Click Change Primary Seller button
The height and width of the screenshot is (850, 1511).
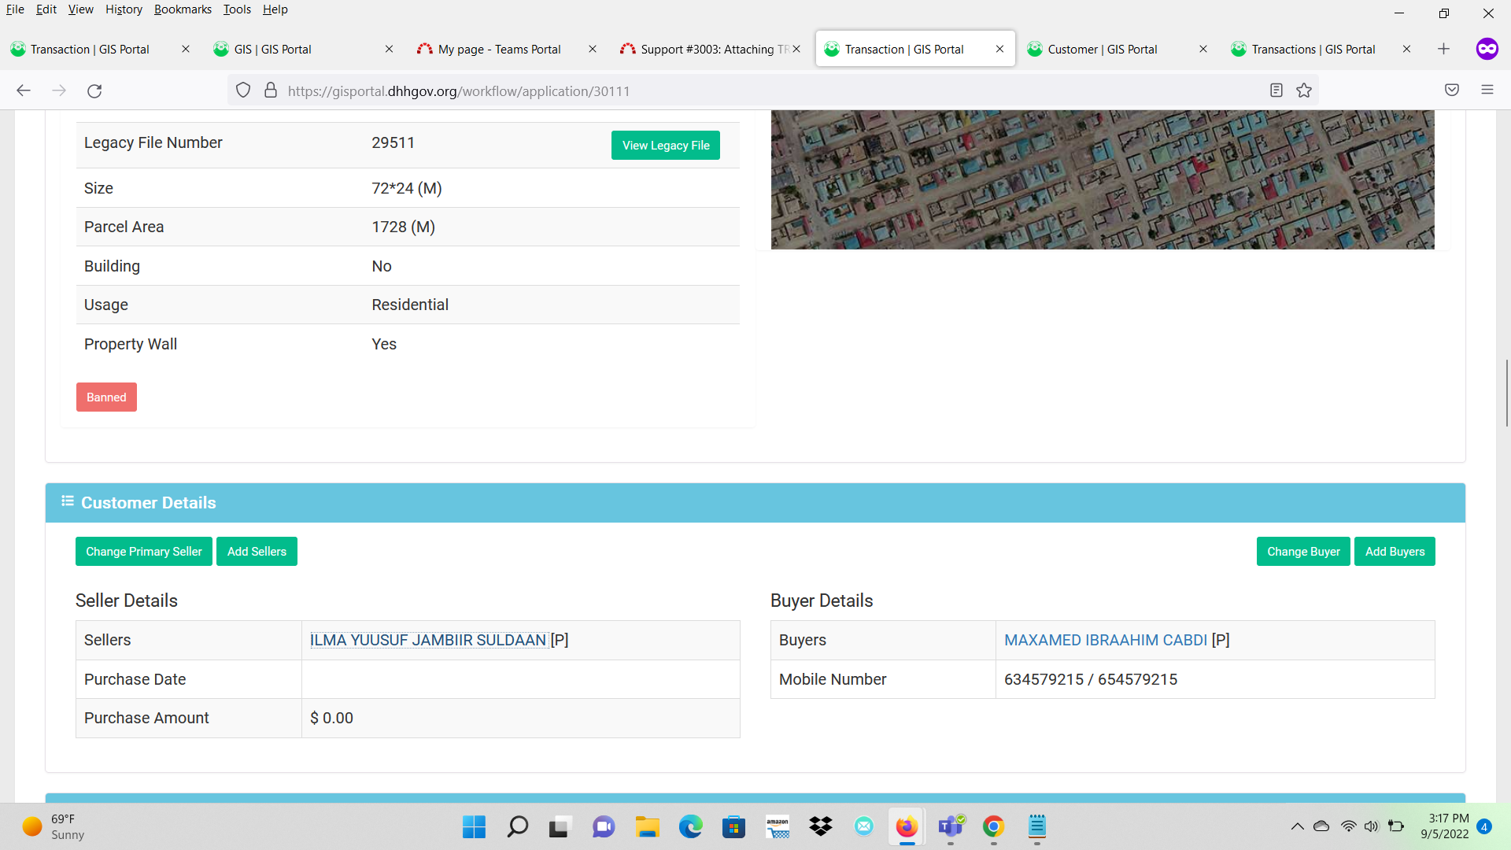pyautogui.click(x=144, y=552)
